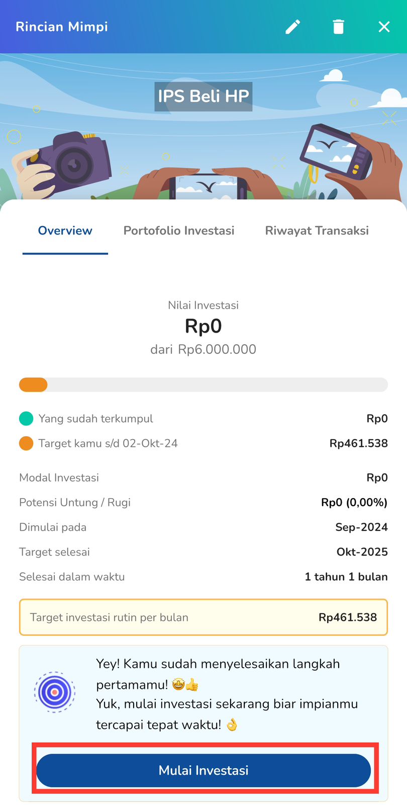Close Rincian Mimpi with X icon
The height and width of the screenshot is (805, 407).
tap(384, 27)
